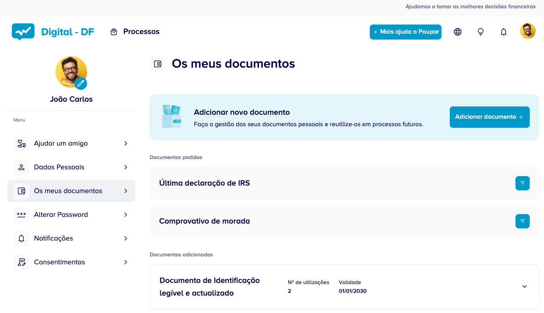Open the lightbulb idea icon in header

[480, 32]
